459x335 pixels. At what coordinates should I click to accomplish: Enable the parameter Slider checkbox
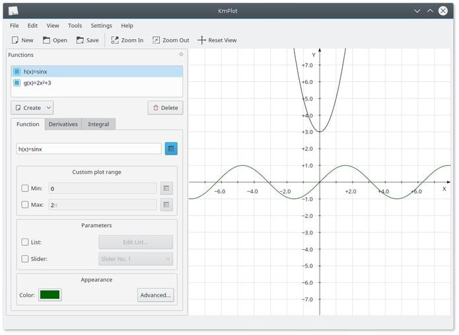coord(25,259)
